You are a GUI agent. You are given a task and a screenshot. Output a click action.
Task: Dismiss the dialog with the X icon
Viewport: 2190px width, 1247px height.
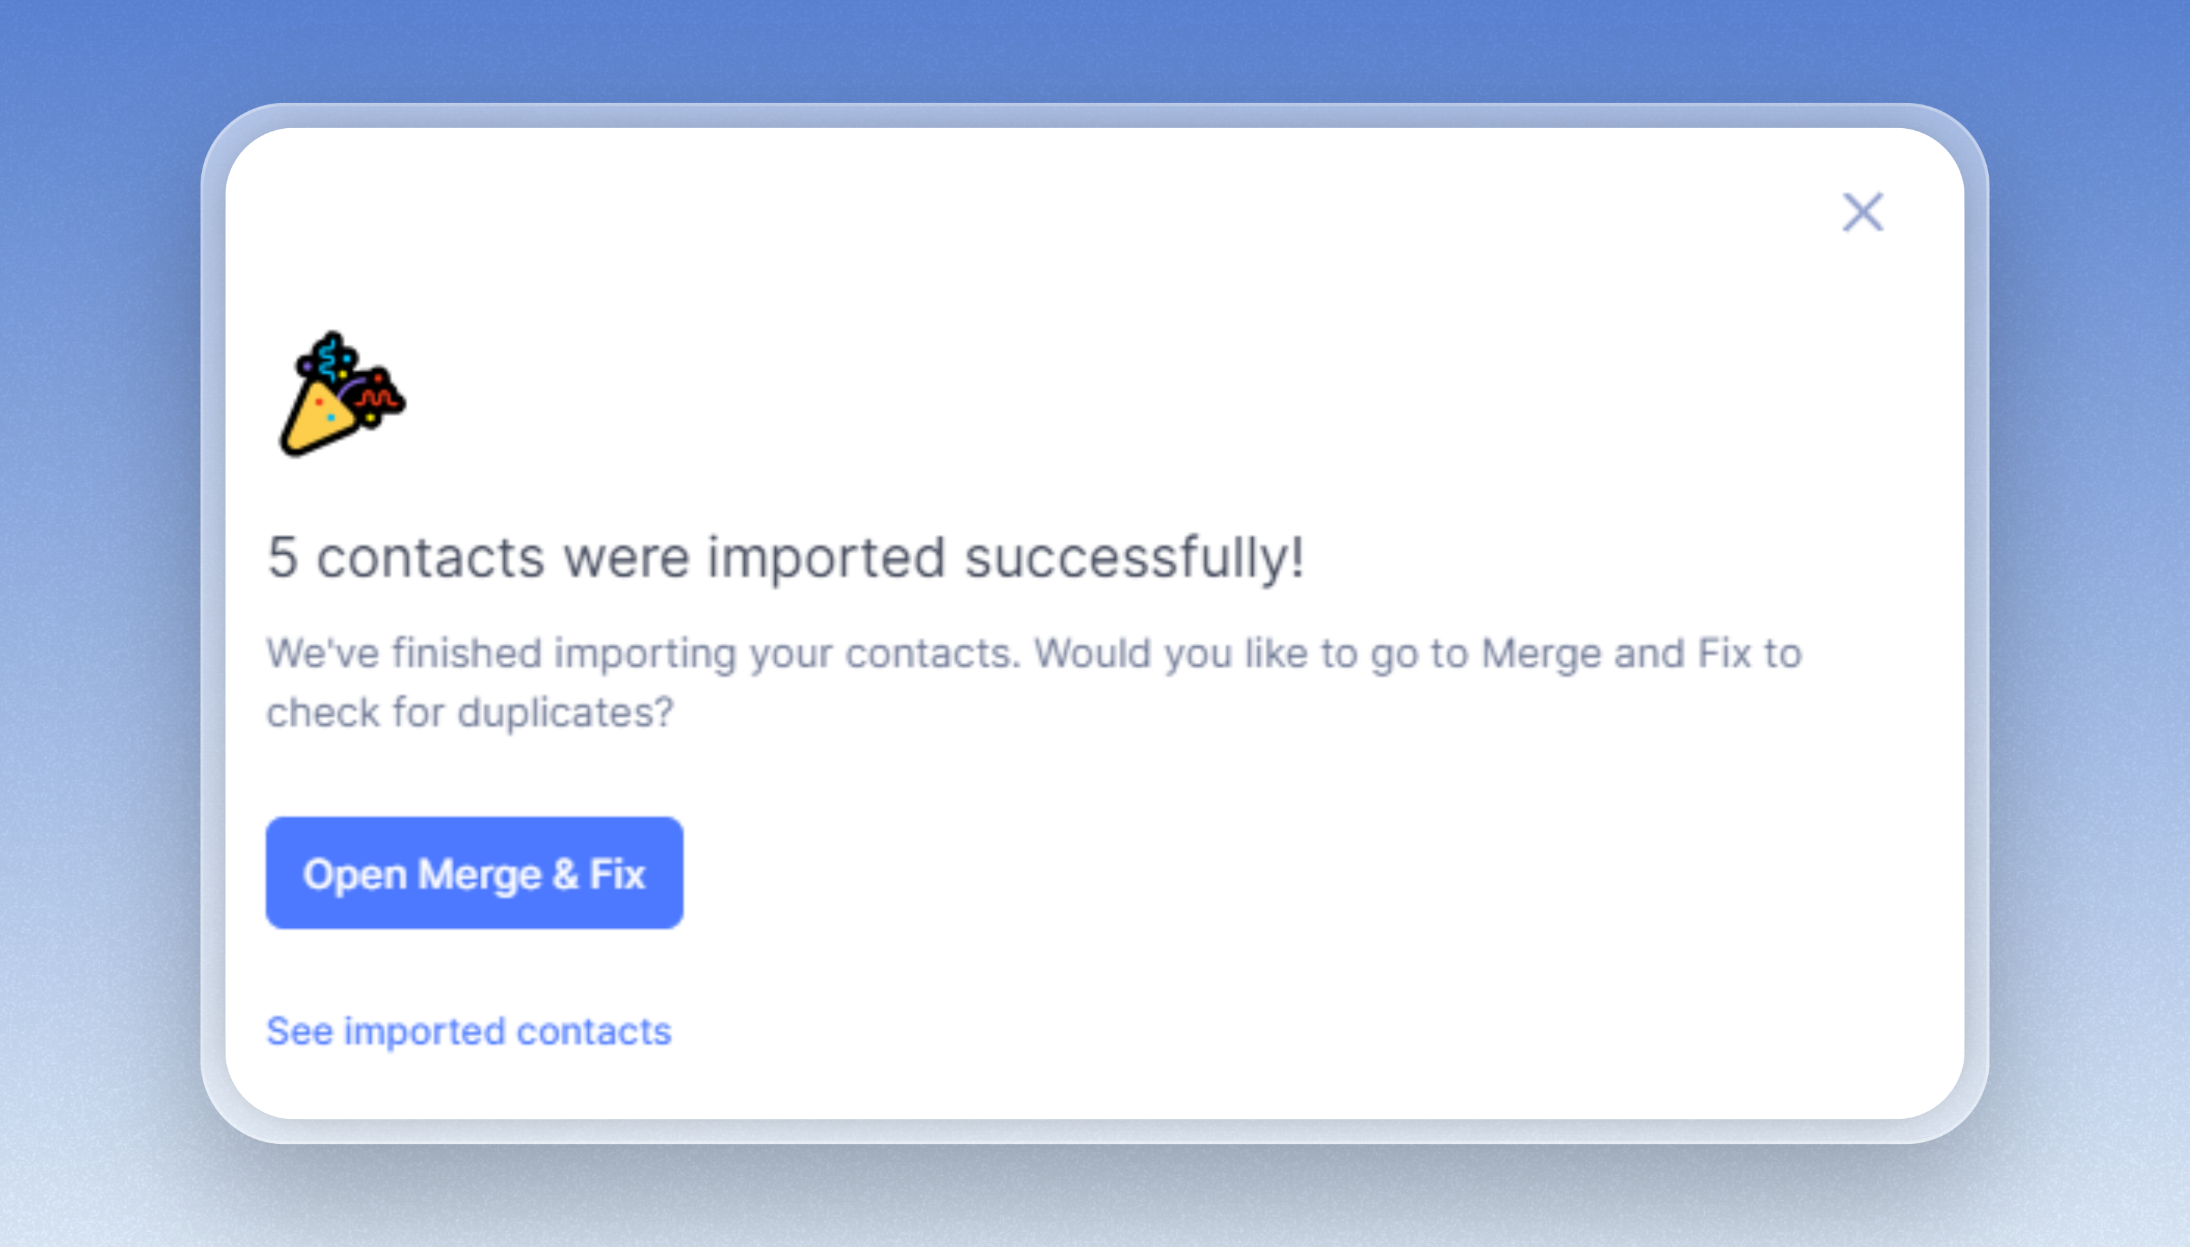pos(1863,211)
